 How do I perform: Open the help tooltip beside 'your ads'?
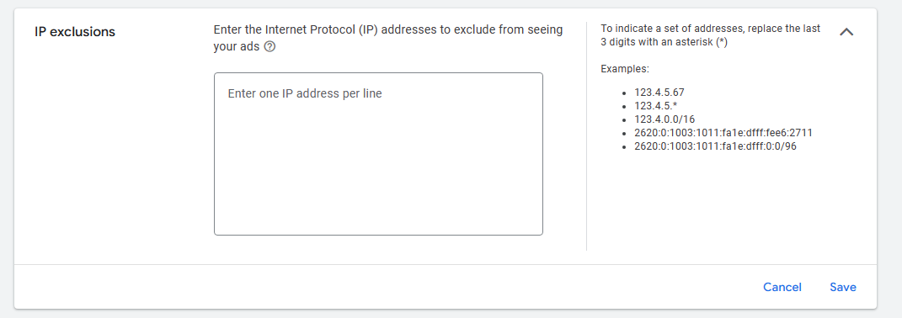[x=270, y=47]
